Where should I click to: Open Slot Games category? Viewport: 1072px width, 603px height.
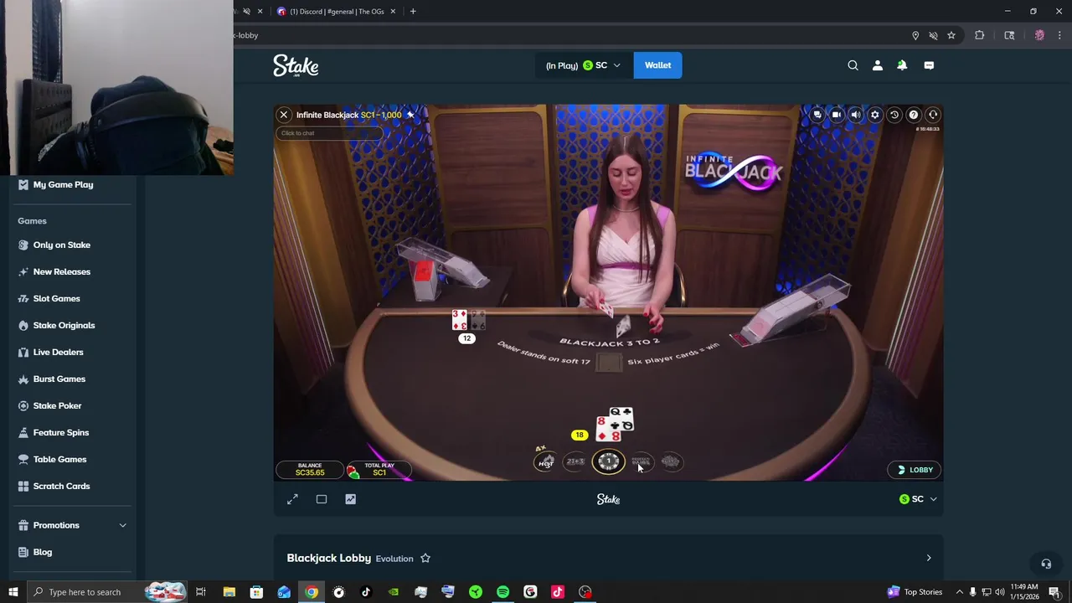click(x=56, y=298)
